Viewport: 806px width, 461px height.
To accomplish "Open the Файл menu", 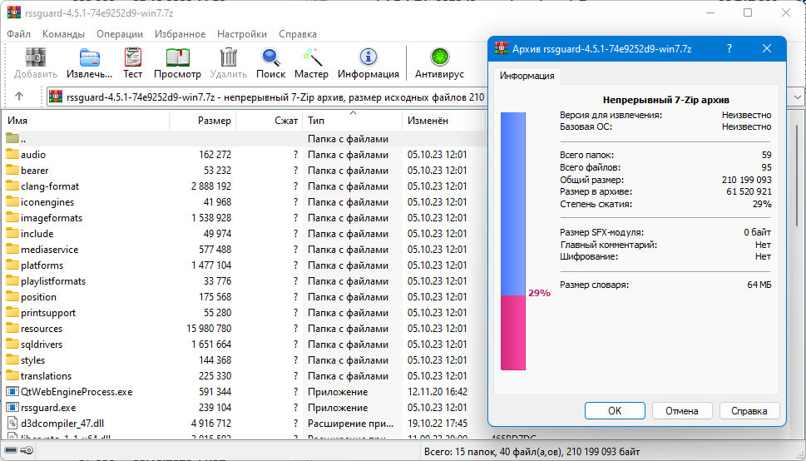I will pos(18,34).
